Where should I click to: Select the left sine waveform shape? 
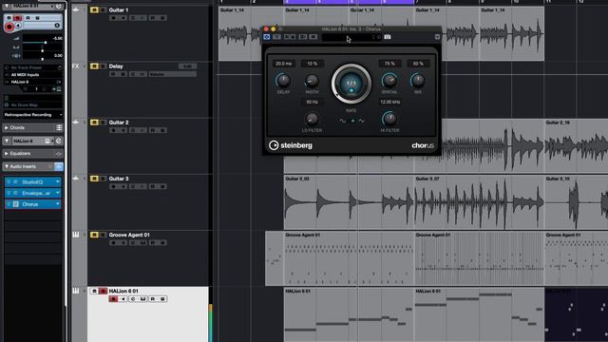pos(342,121)
